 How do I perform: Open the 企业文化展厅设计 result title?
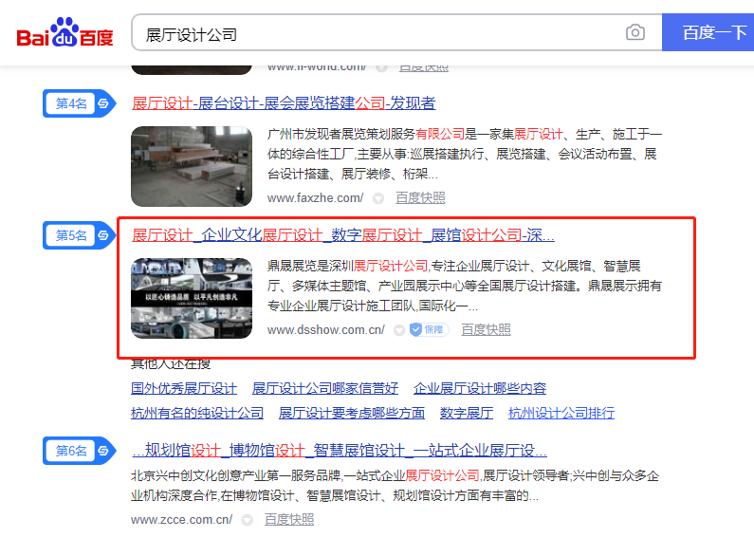click(x=343, y=235)
